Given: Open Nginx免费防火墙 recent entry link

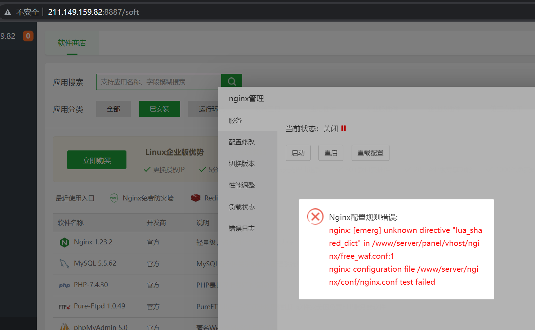Looking at the screenshot, I should [148, 198].
